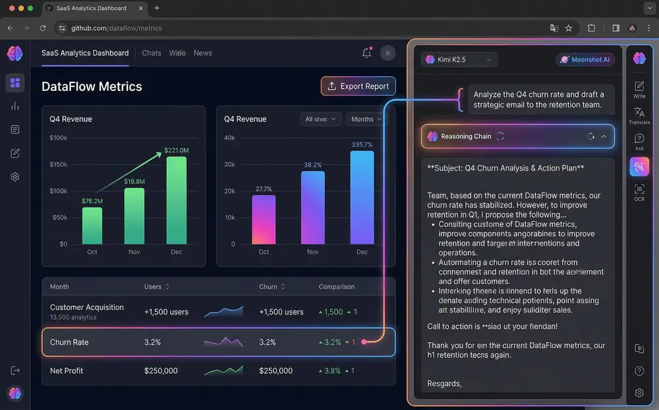Click the brain logo atop the assistant sidebar
Screen dimensions: 659x410
(x=639, y=58)
